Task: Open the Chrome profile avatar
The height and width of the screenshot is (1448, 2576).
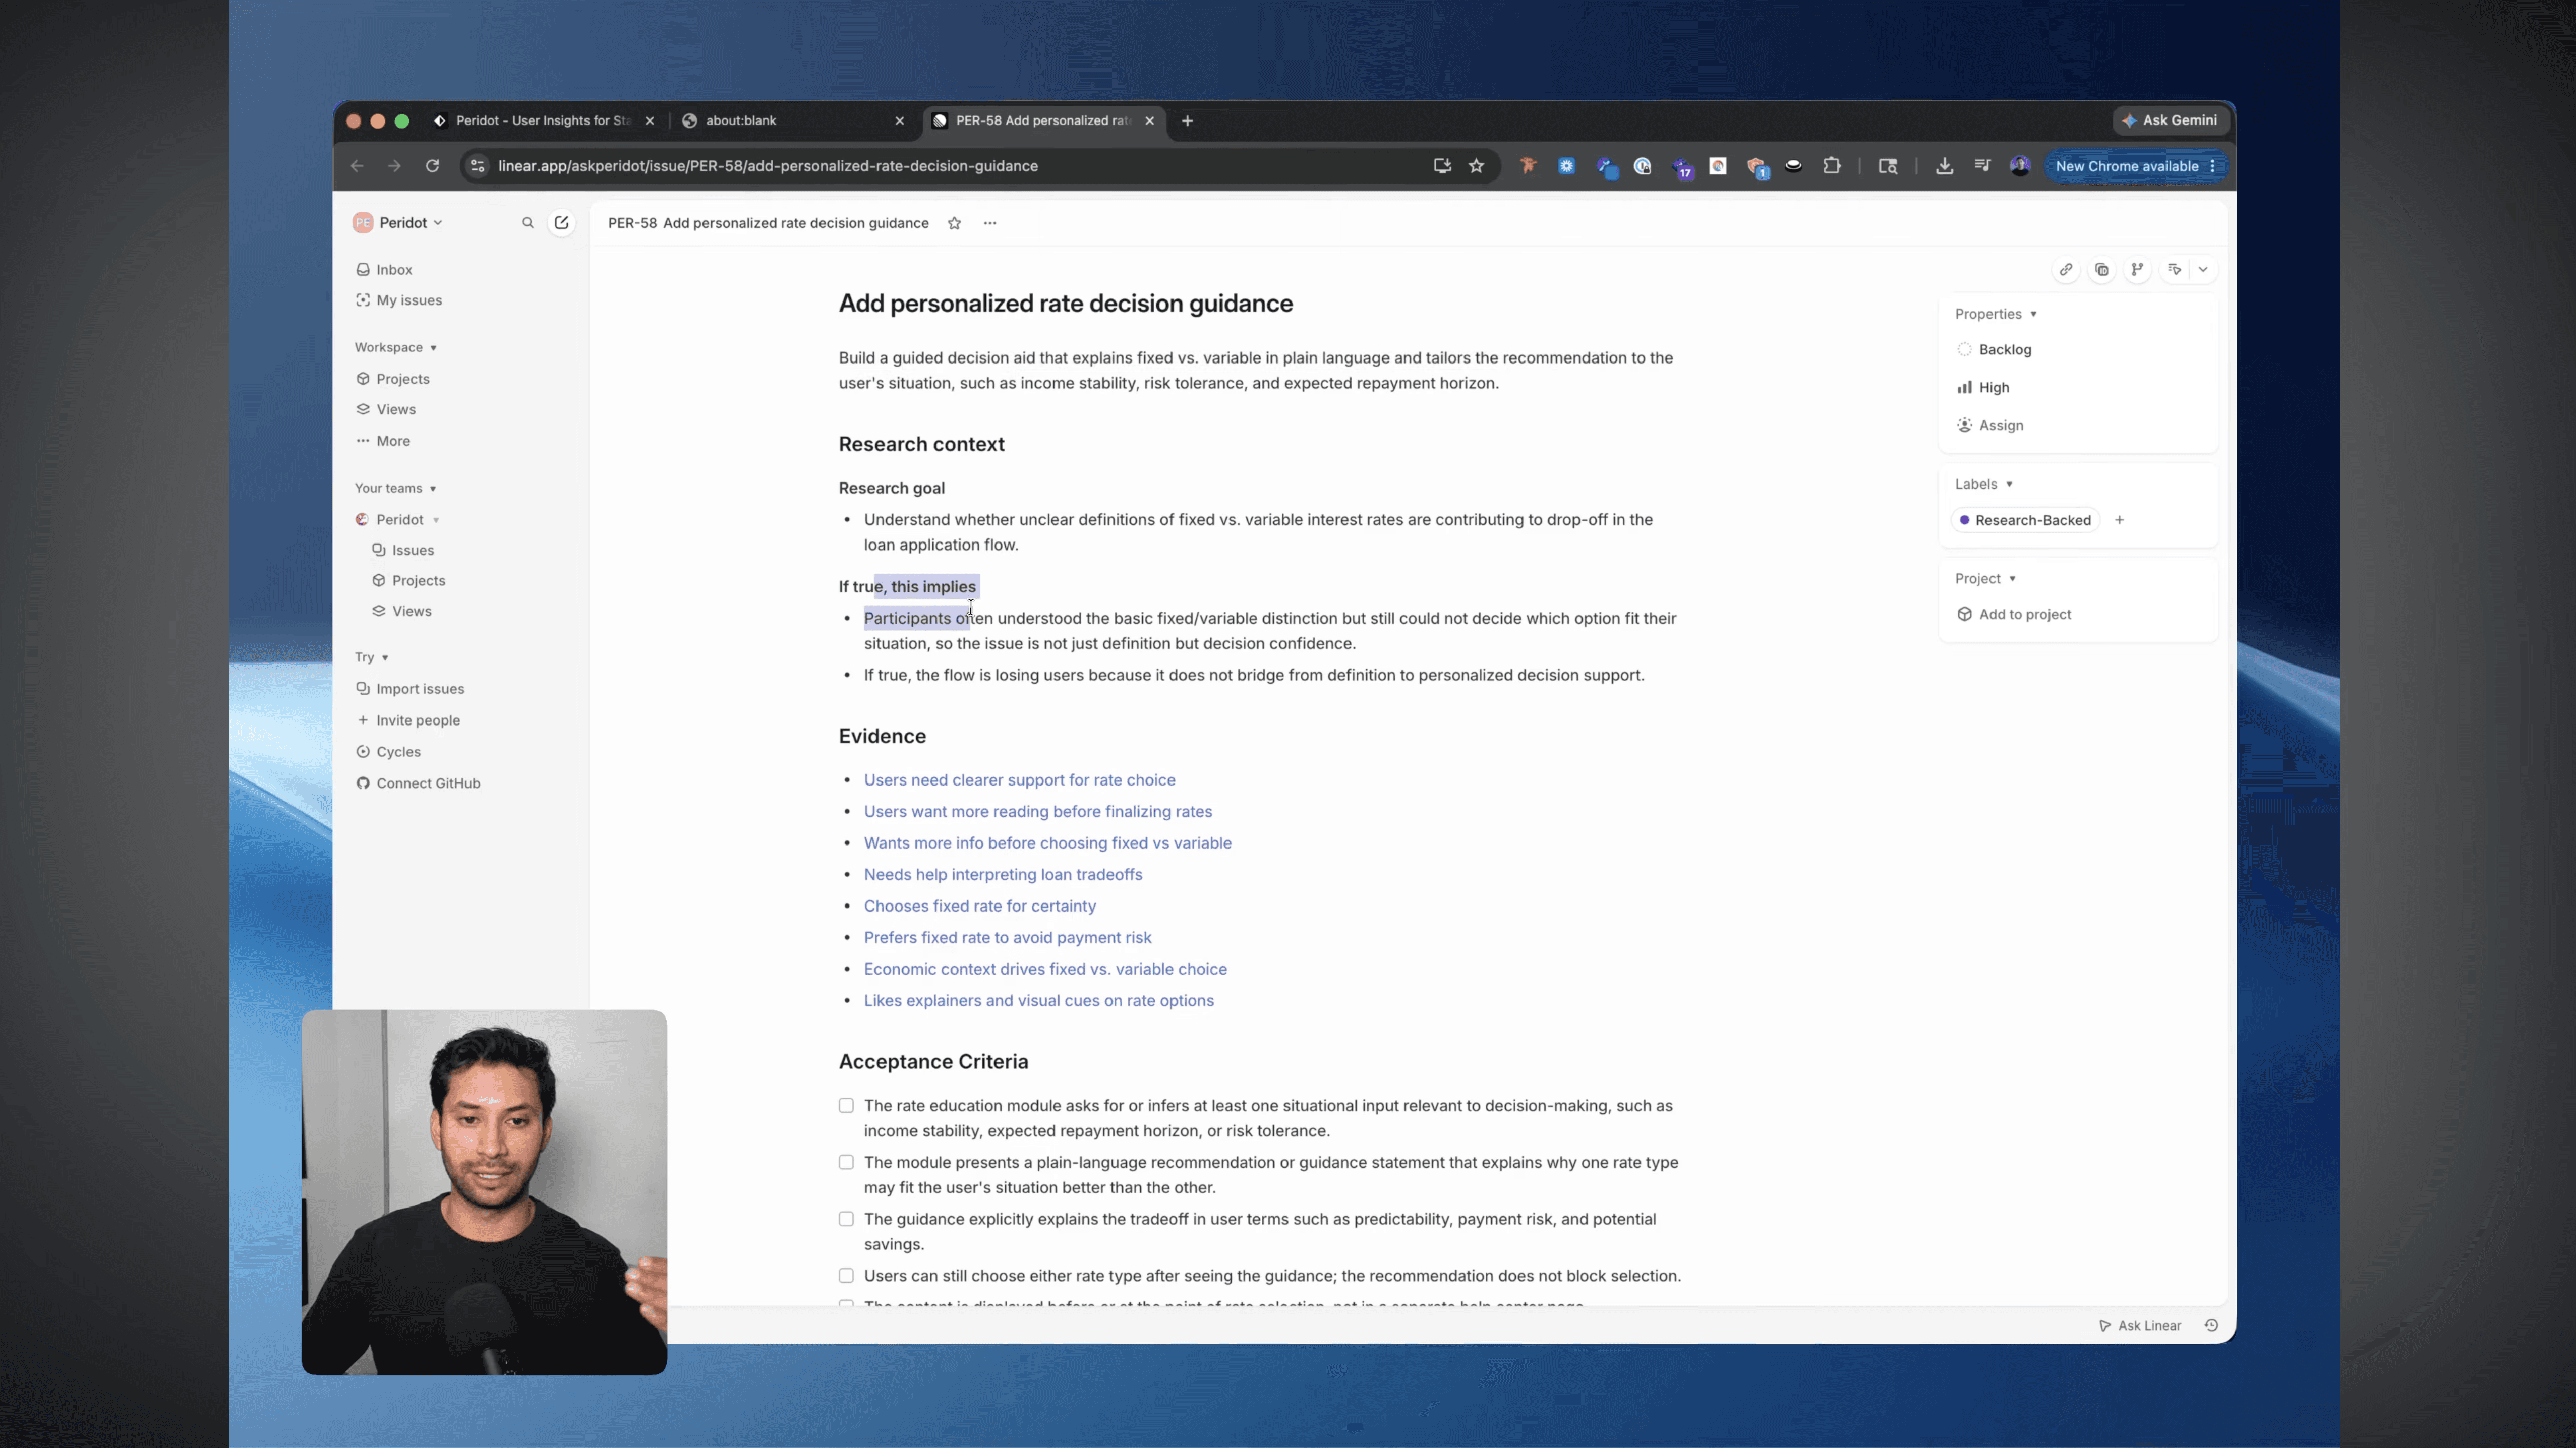Action: 2020,166
